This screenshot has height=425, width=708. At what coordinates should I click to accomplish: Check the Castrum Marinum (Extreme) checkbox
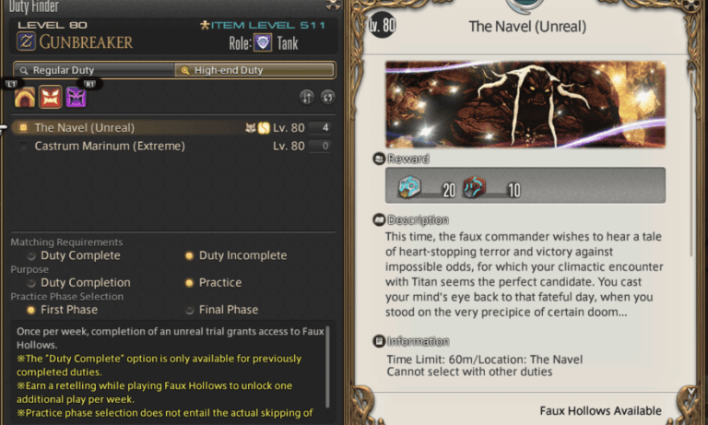(x=24, y=146)
